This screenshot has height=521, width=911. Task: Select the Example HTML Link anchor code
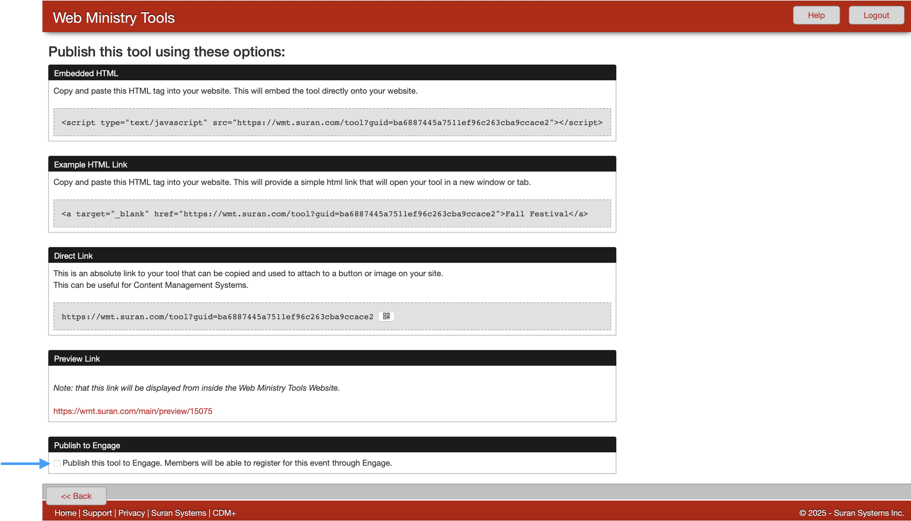325,214
